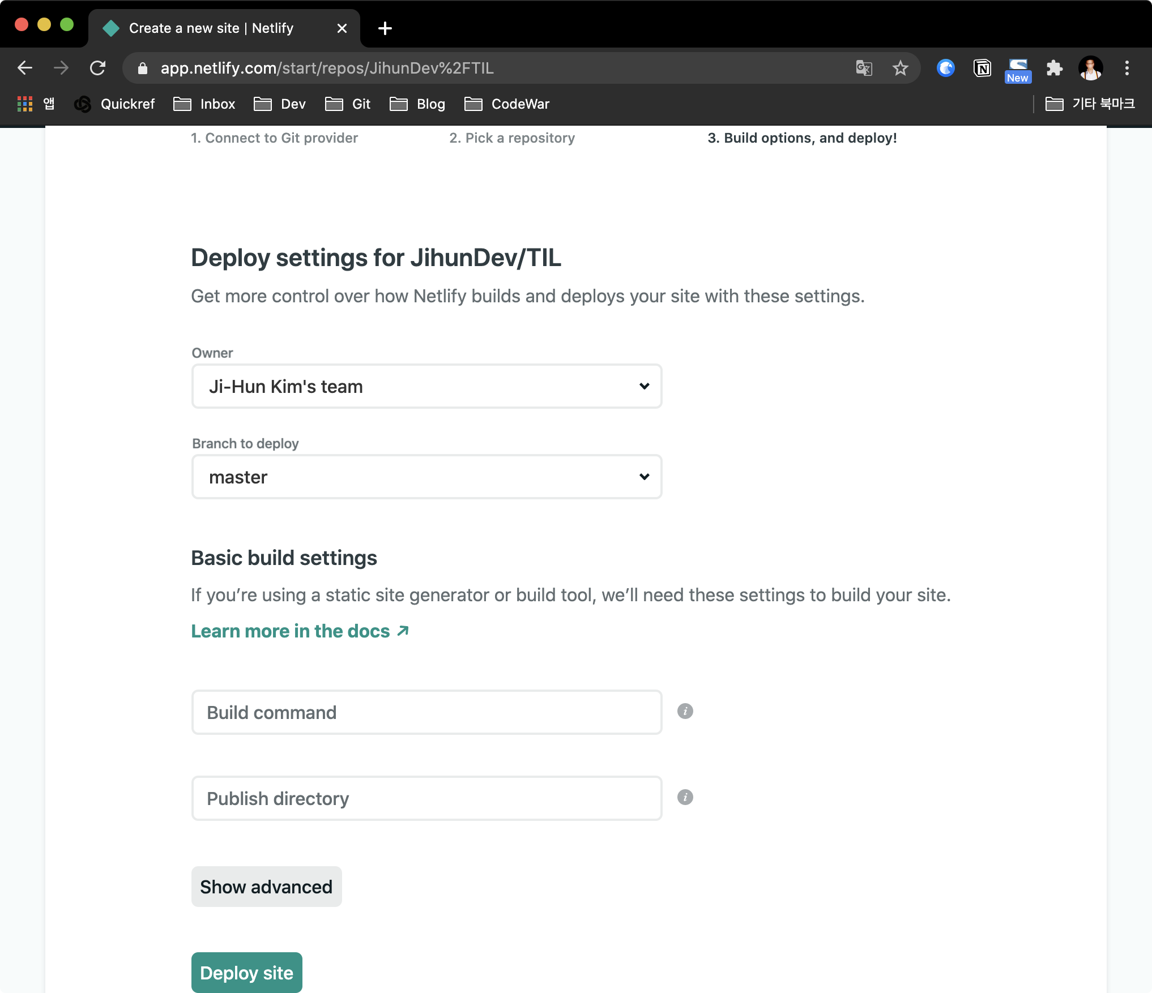Click the info icon beside Publish directory
This screenshot has height=993, width=1152.
685,797
